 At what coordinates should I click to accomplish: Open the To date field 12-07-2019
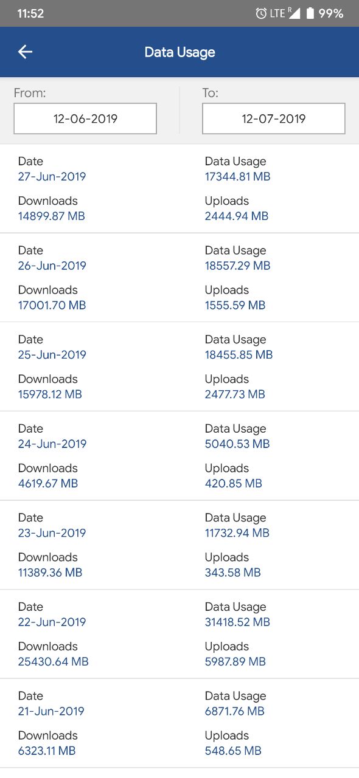coord(274,119)
